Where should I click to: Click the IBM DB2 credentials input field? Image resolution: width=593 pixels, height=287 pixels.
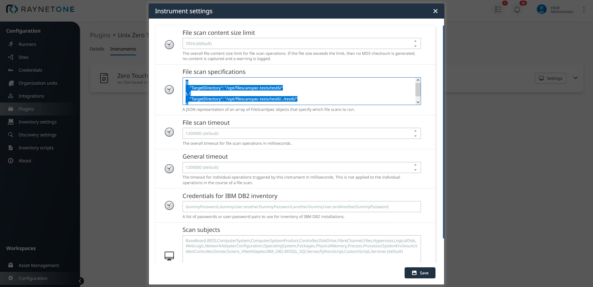pos(301,207)
